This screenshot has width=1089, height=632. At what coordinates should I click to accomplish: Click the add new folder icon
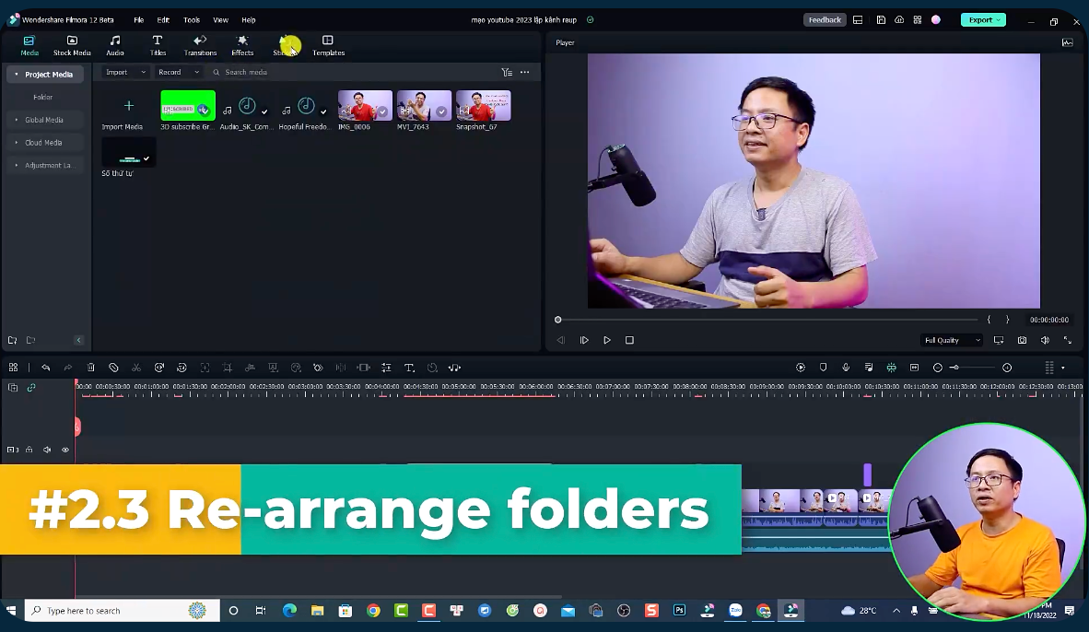13,340
